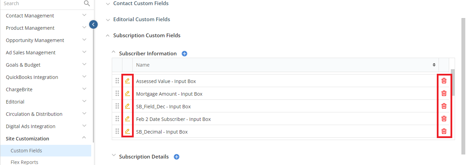Add a field to Subscription Details
Viewport: 468px width, 165px height.
coord(177,157)
